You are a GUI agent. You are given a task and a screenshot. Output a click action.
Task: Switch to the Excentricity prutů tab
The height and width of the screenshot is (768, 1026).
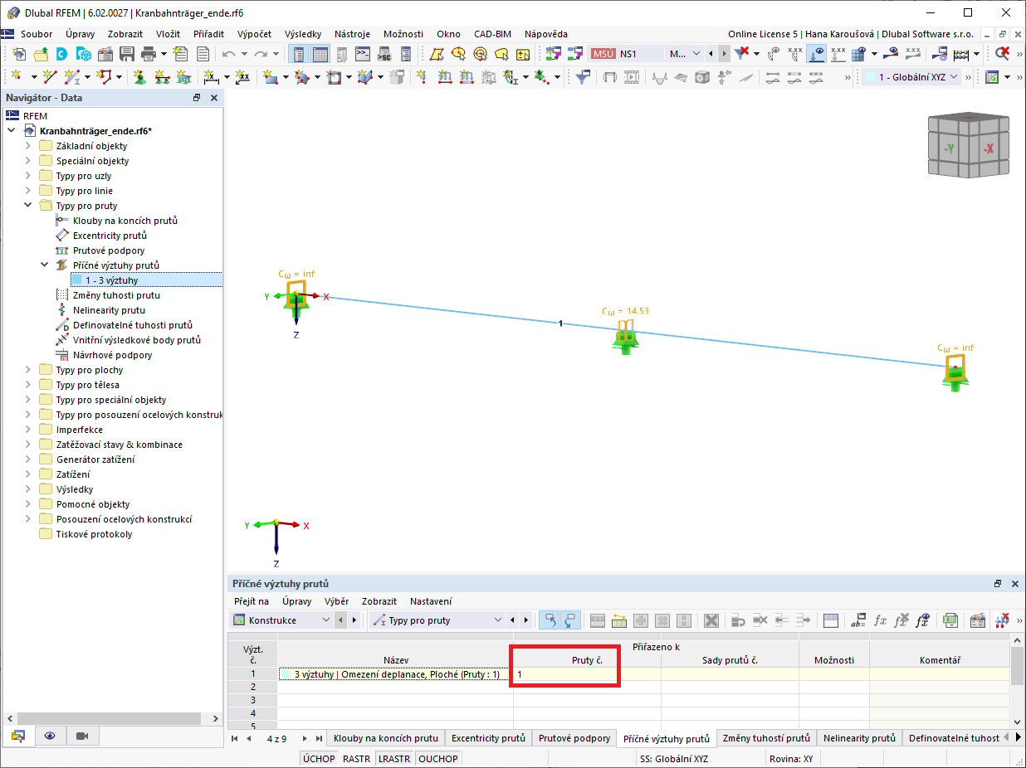(488, 738)
